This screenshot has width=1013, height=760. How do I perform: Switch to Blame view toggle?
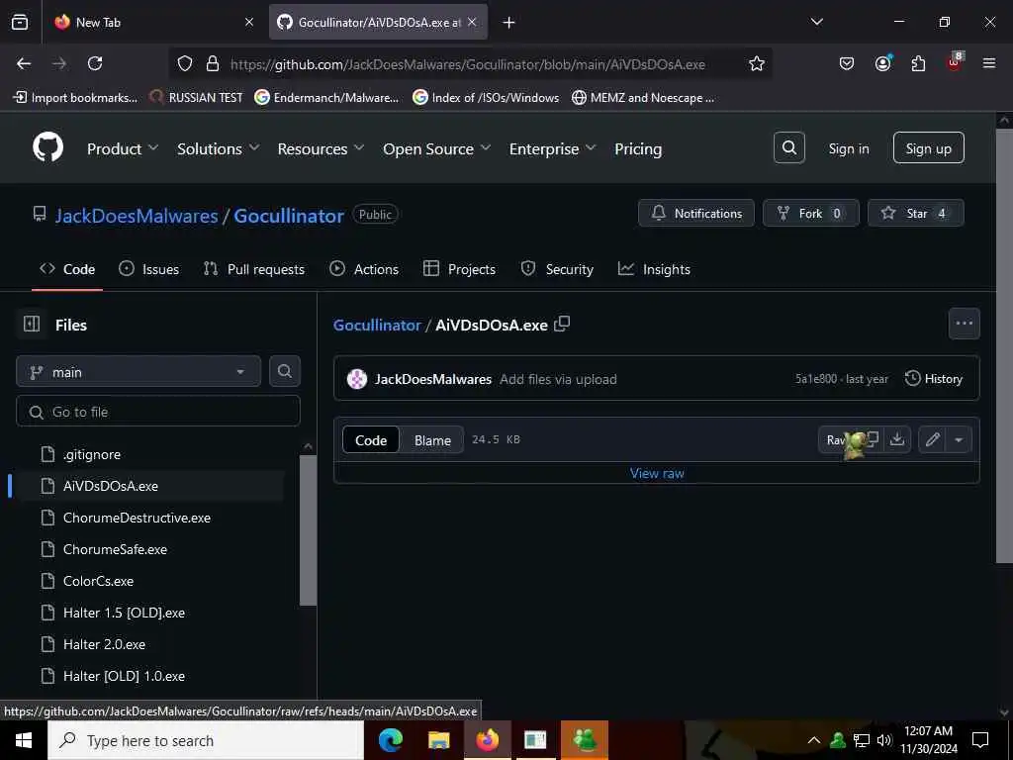pyautogui.click(x=432, y=440)
